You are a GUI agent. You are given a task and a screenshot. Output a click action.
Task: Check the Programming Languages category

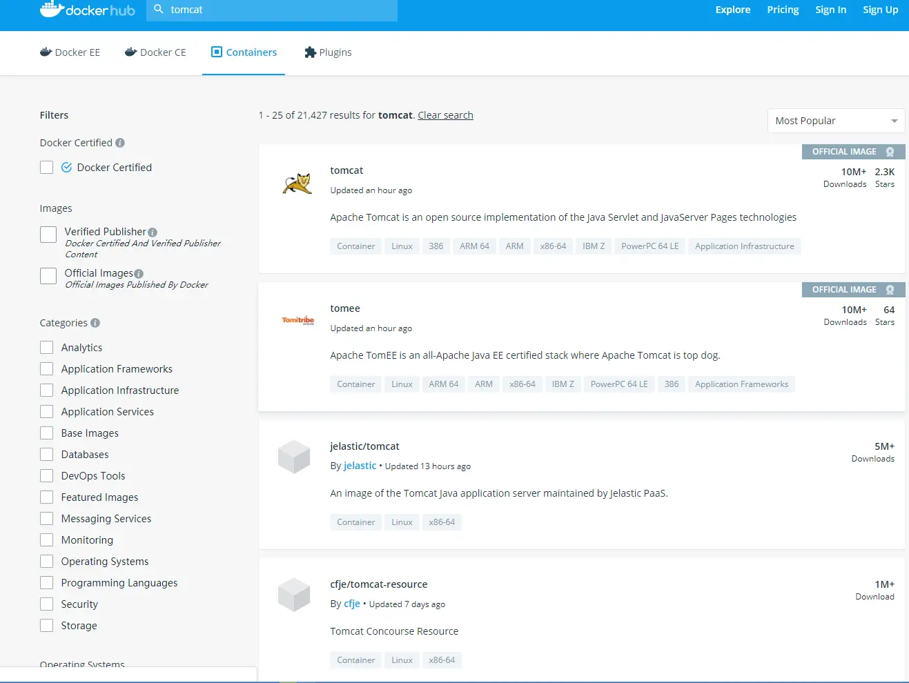click(47, 583)
